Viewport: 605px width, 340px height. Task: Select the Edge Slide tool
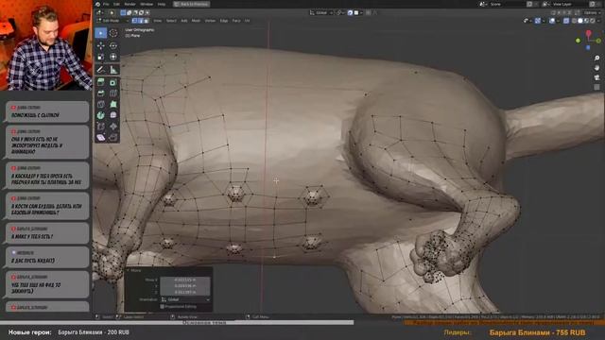point(101,127)
